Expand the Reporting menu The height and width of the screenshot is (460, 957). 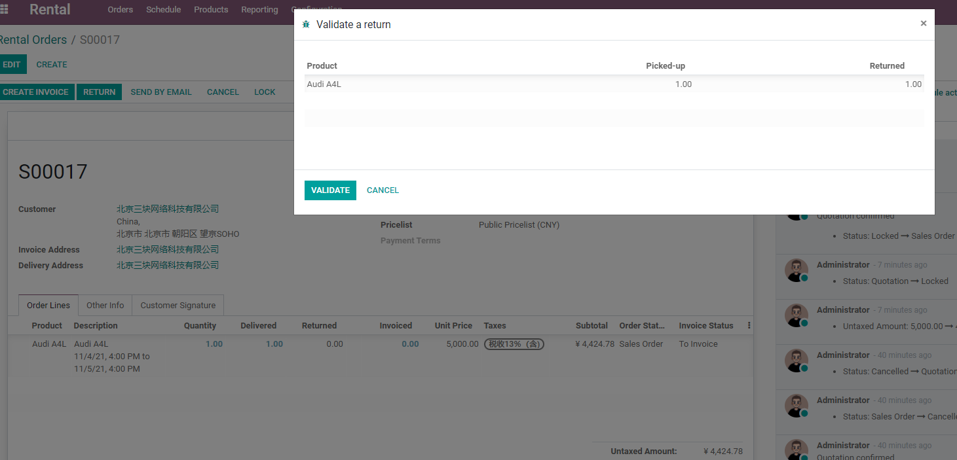point(259,10)
